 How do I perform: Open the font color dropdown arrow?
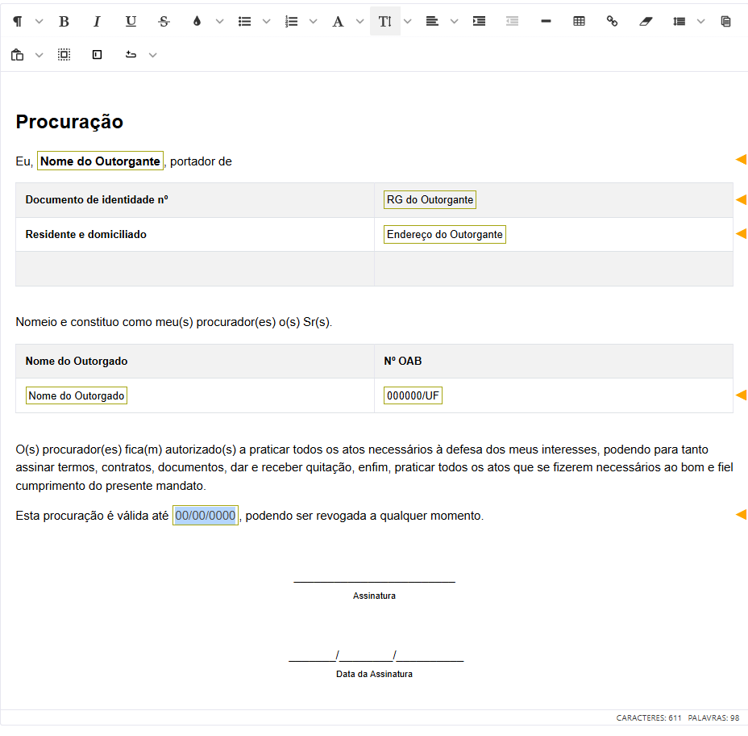click(x=359, y=21)
